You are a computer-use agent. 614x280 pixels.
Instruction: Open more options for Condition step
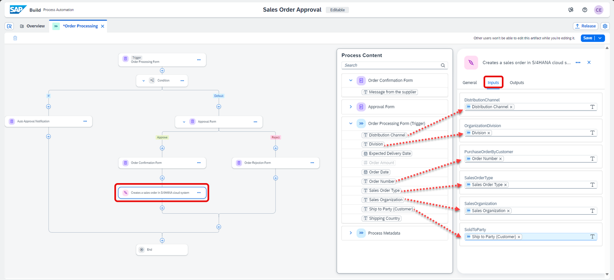(x=182, y=80)
